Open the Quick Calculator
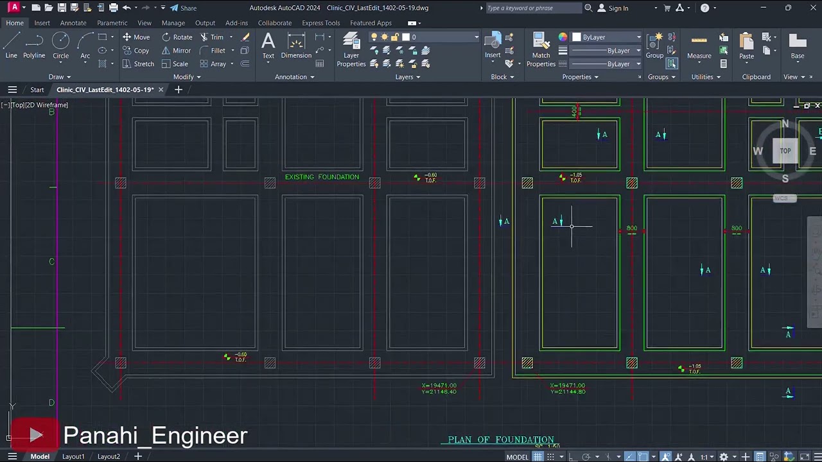 point(724,64)
